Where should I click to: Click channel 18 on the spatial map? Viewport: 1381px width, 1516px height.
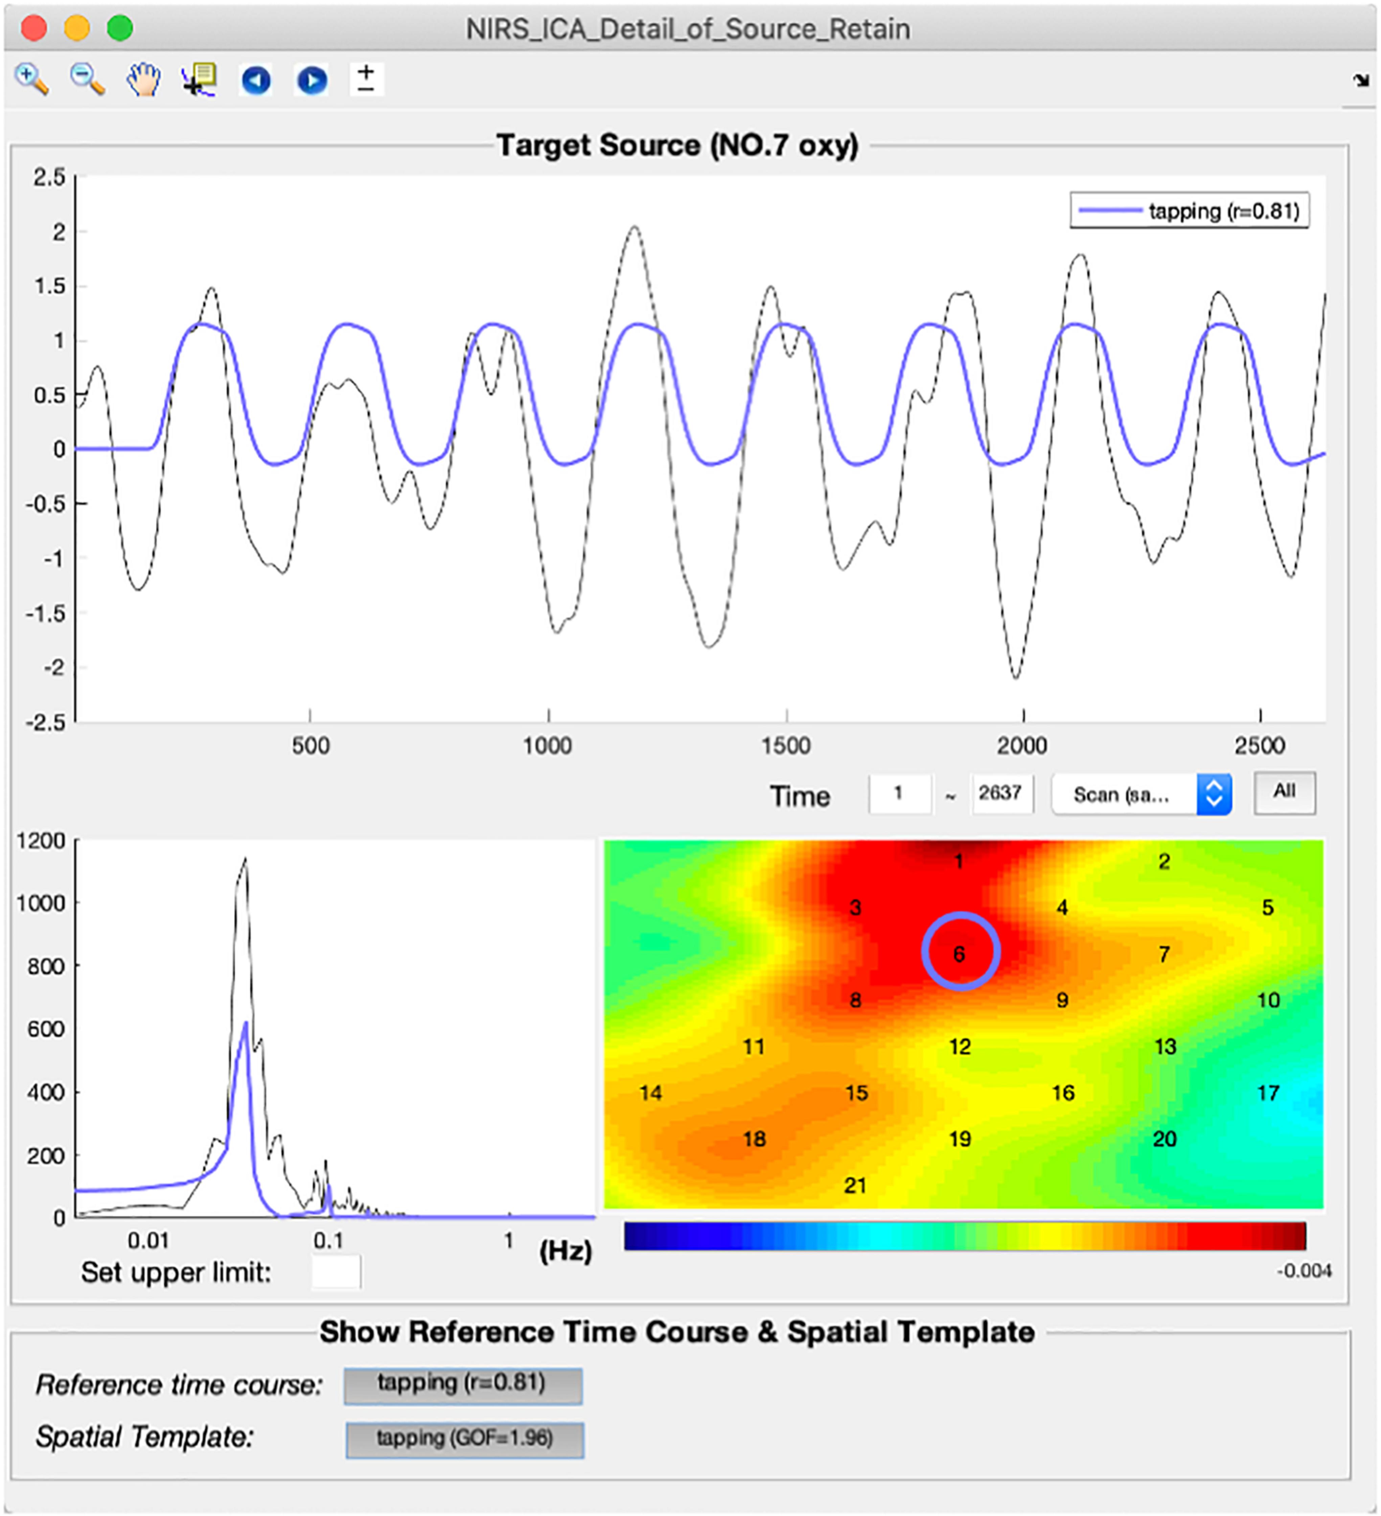point(755,1139)
